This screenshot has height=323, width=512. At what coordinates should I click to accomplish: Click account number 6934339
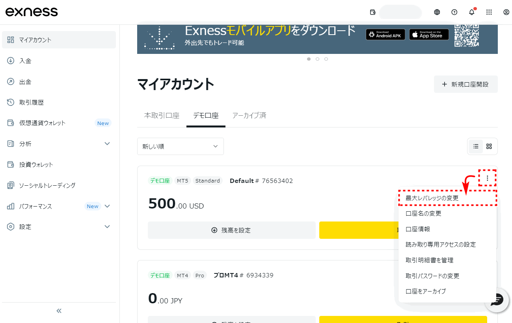pos(260,275)
